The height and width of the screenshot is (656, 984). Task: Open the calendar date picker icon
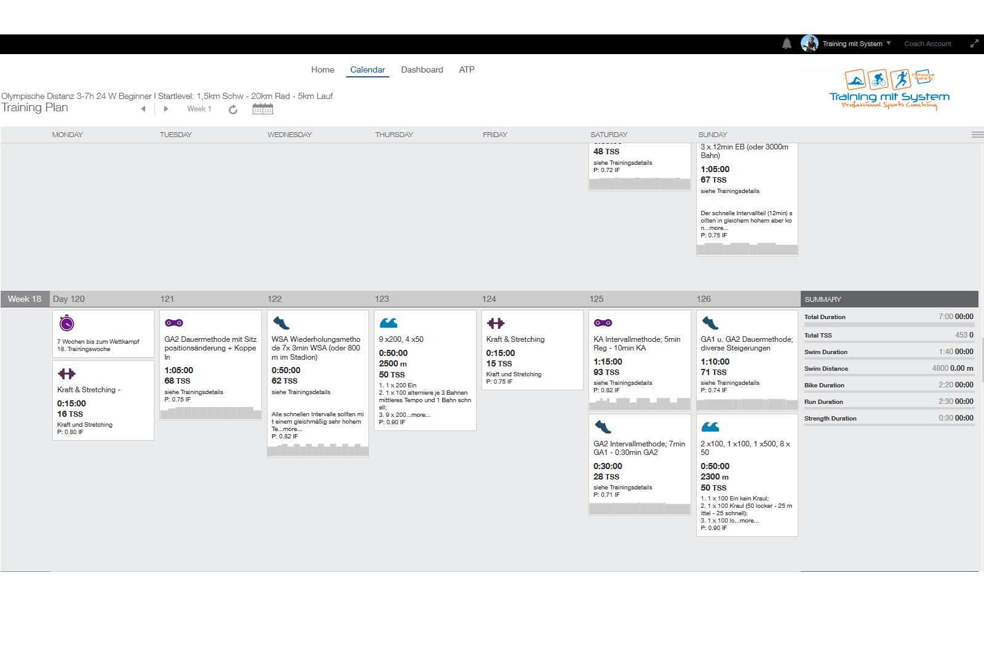coord(263,109)
